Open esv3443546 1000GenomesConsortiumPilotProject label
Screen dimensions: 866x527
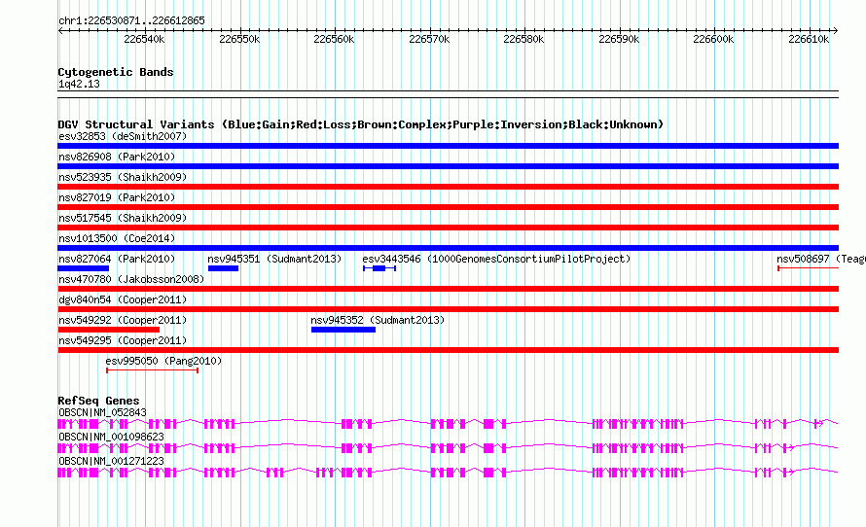click(496, 259)
